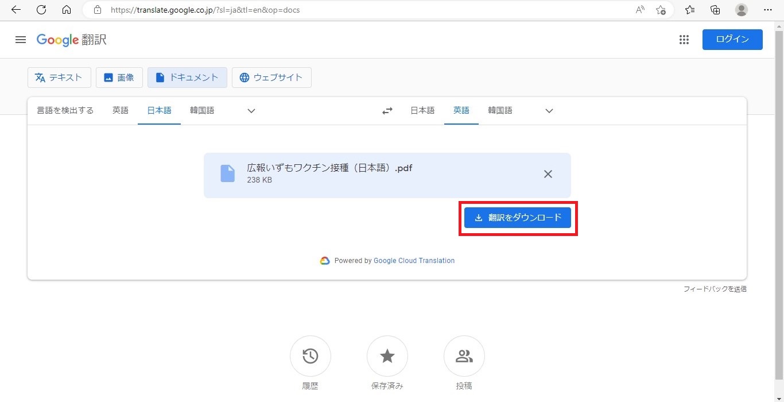This screenshot has height=402, width=784.
Task: Open the 保存済み saved star icon
Action: 387,356
